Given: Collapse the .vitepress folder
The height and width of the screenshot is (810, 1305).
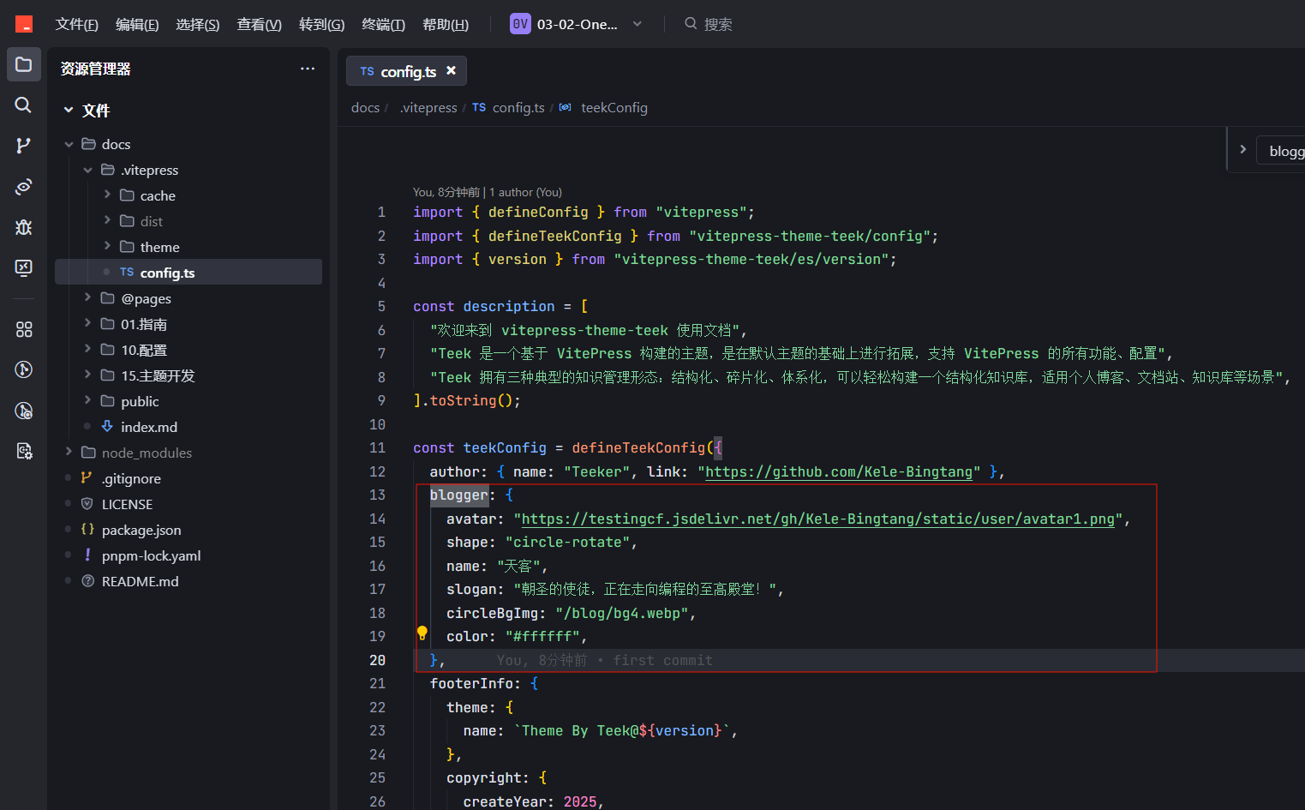Looking at the screenshot, I should tap(87, 170).
